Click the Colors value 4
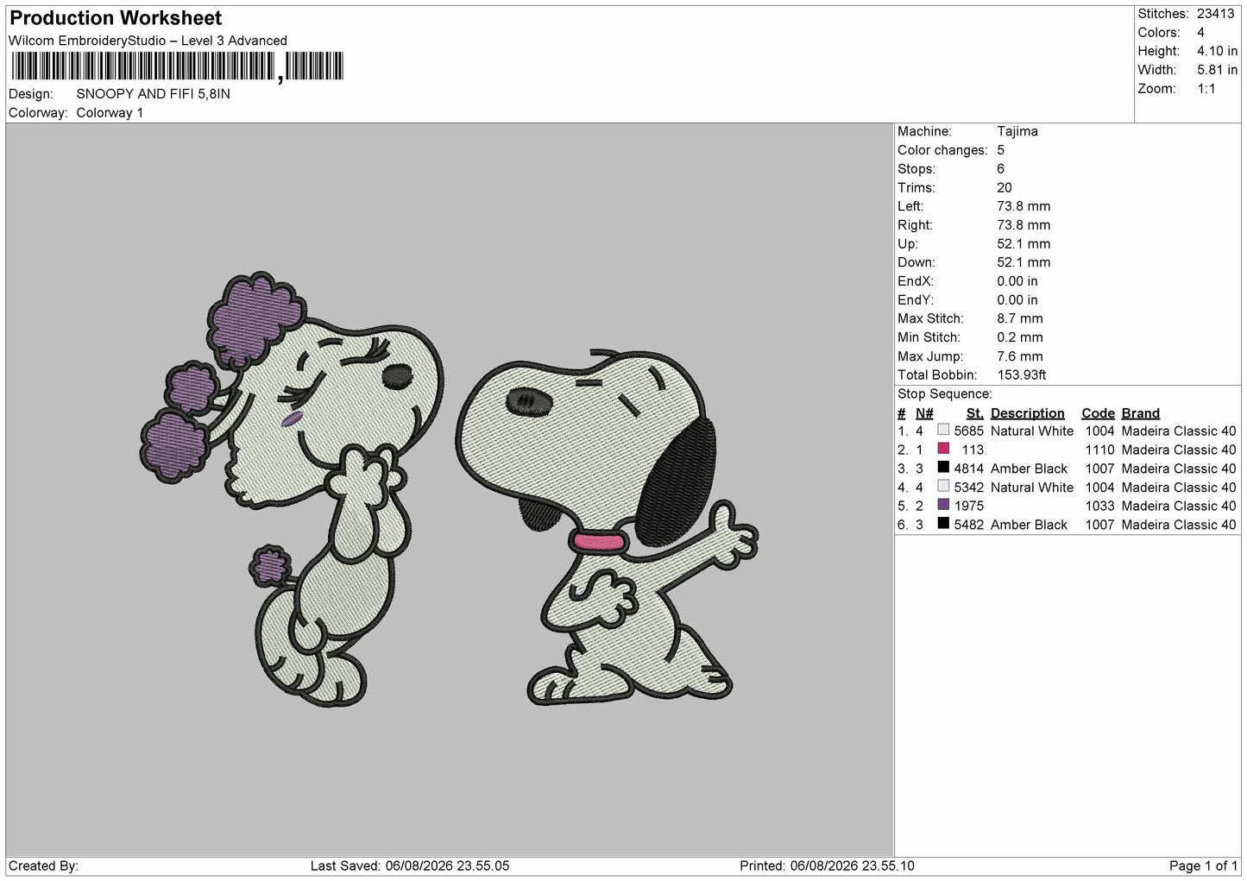The height and width of the screenshot is (881, 1247). [x=1200, y=33]
